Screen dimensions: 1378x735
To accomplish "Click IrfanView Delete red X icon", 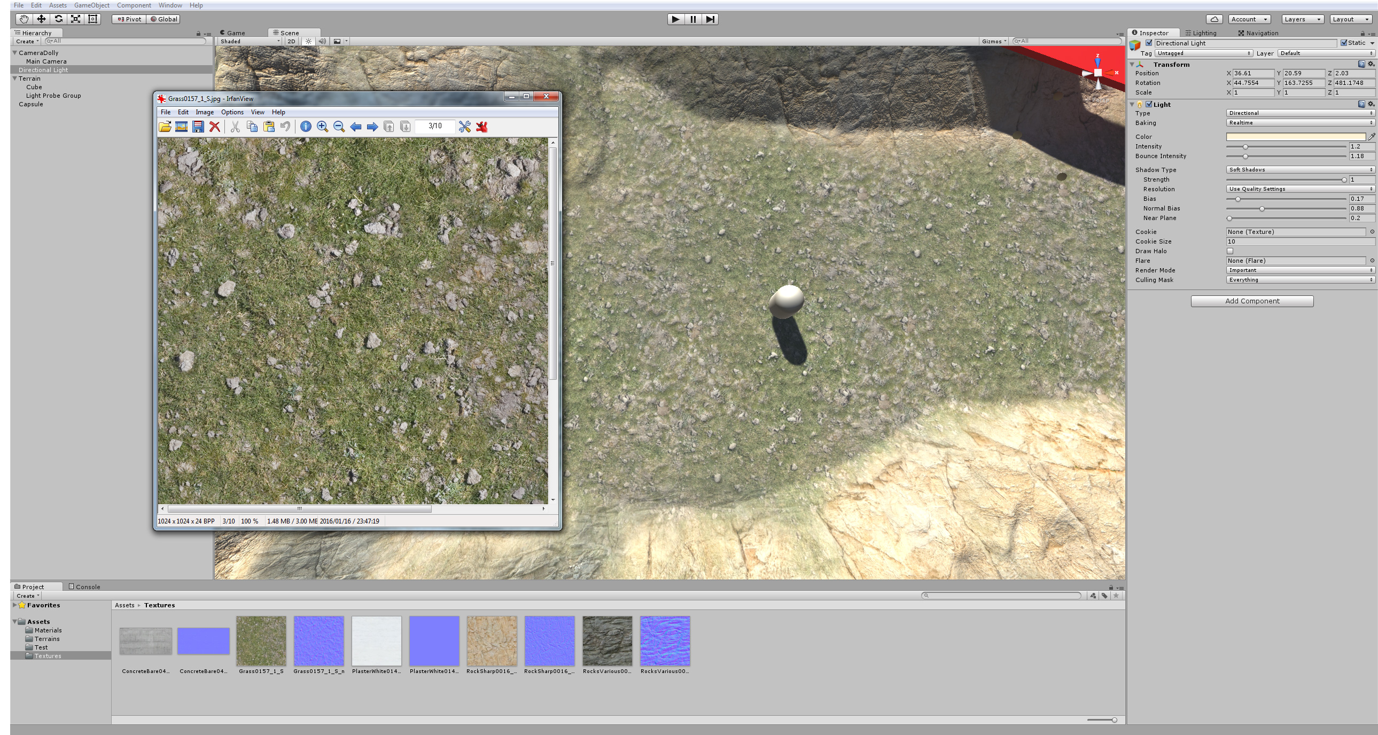I will (214, 127).
